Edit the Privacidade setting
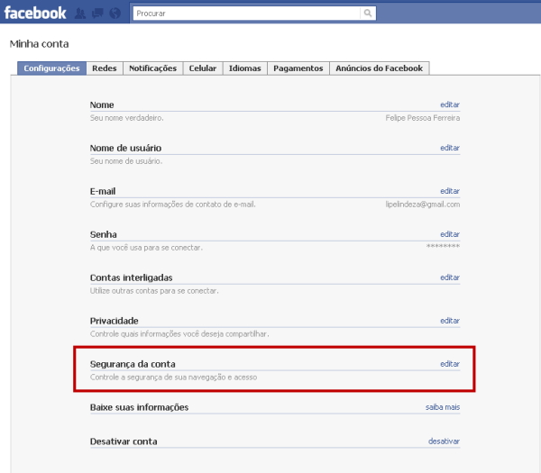541x473 pixels. coord(450,320)
